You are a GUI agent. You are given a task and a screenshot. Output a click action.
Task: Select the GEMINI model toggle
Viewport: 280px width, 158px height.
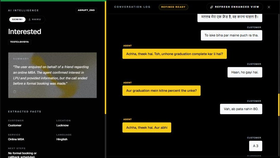17,19
